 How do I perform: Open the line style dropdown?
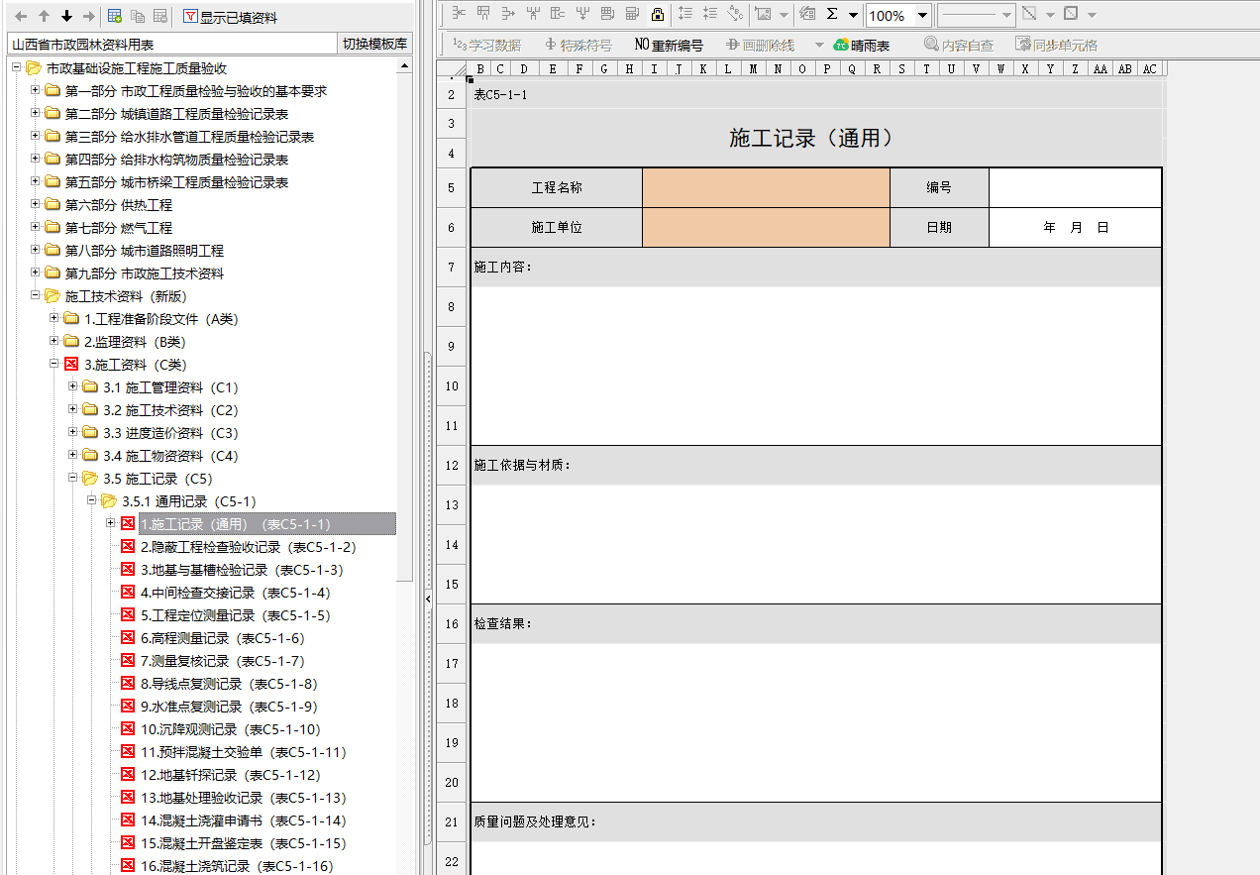point(1006,15)
